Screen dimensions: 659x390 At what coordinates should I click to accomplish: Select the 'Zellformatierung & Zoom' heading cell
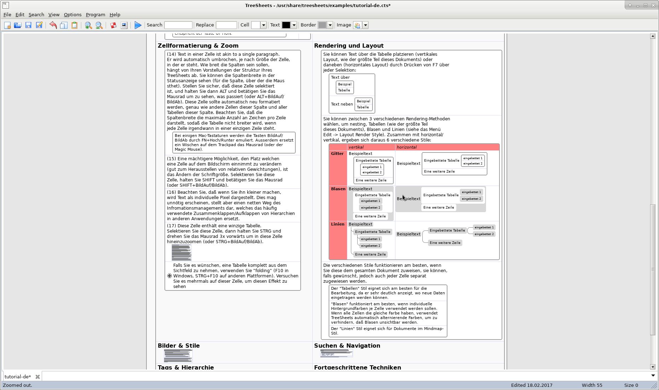point(198,46)
